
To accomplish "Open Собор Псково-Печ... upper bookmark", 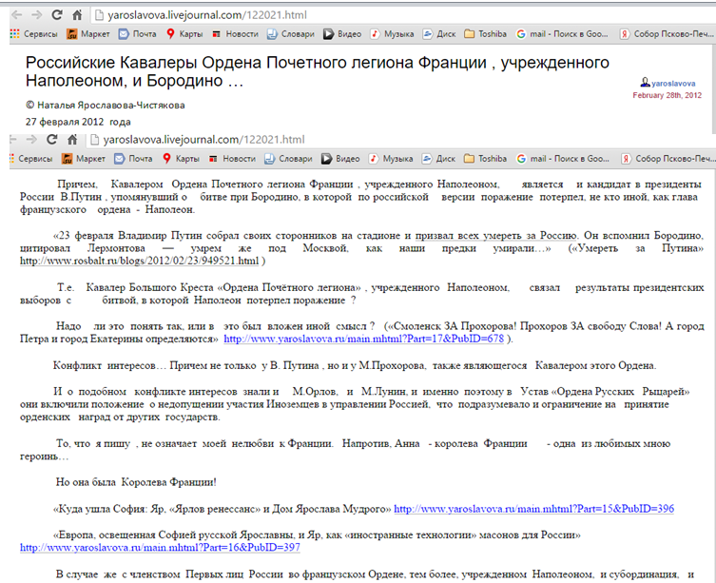I will 667,34.
